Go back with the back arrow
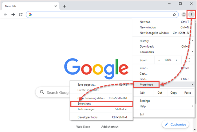The width and height of the screenshot is (197, 132). (x=6, y=15)
